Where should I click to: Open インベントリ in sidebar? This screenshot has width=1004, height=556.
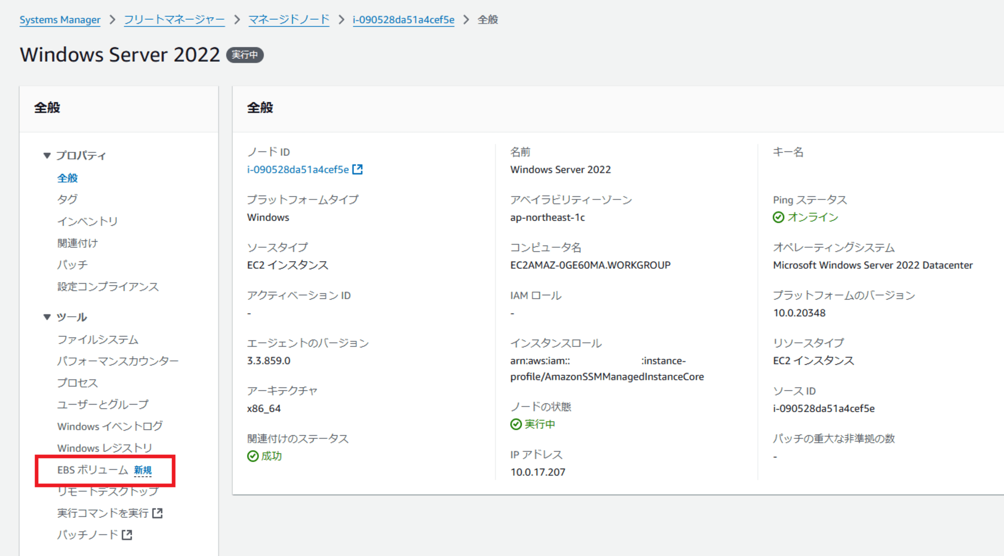(87, 221)
